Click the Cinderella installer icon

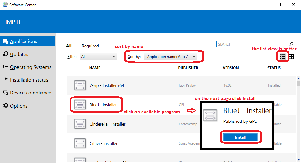coord(80,124)
